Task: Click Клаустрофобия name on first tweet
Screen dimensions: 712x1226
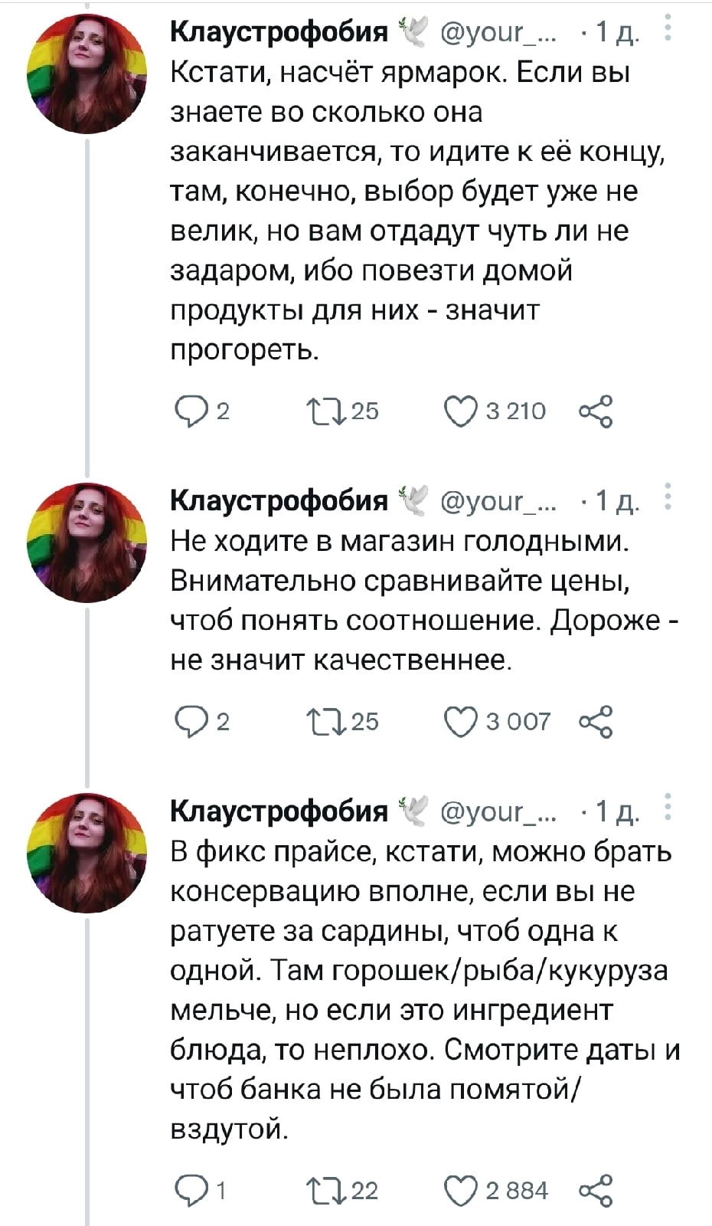Action: (x=278, y=31)
